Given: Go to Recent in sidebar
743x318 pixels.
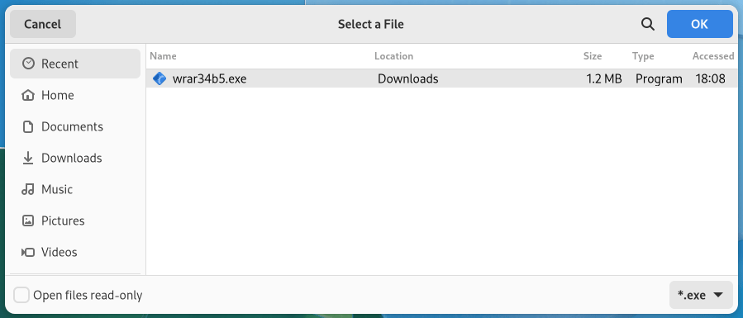Looking at the screenshot, I should [75, 64].
